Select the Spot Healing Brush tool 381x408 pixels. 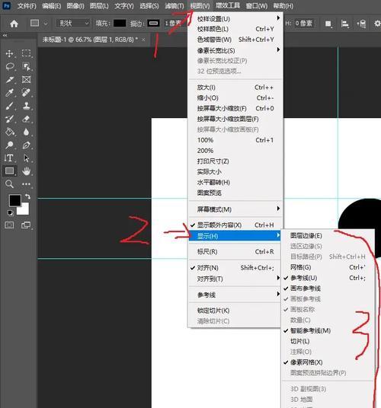tap(26, 93)
